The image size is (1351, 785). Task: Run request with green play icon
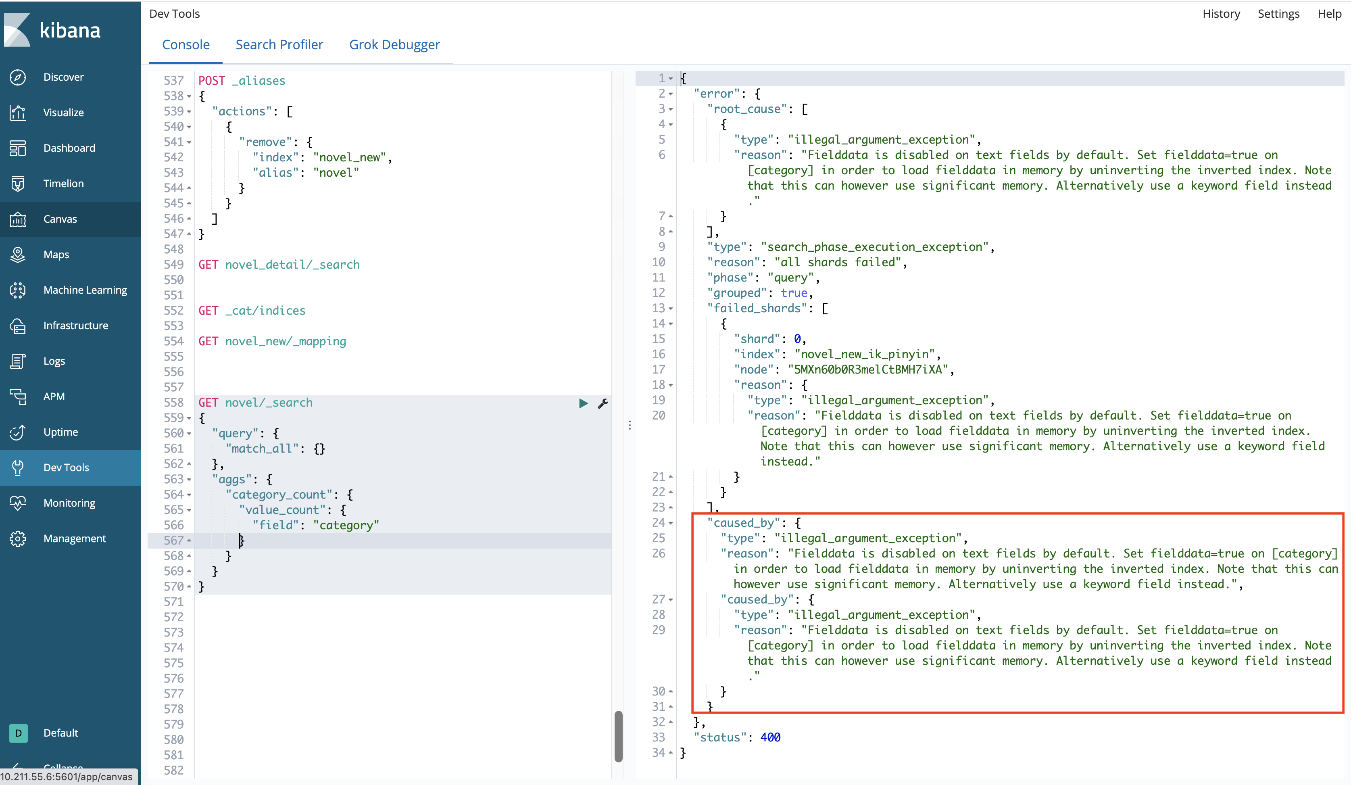(x=583, y=403)
